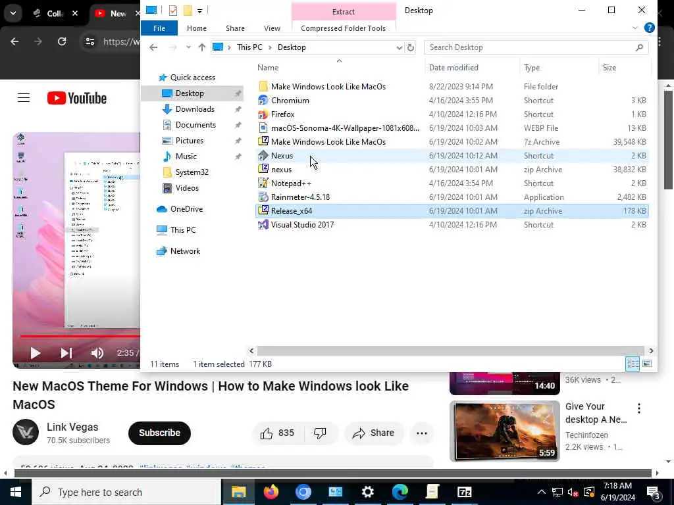
Task: Open options for Give Your desktop recommended video
Action: coord(639,408)
